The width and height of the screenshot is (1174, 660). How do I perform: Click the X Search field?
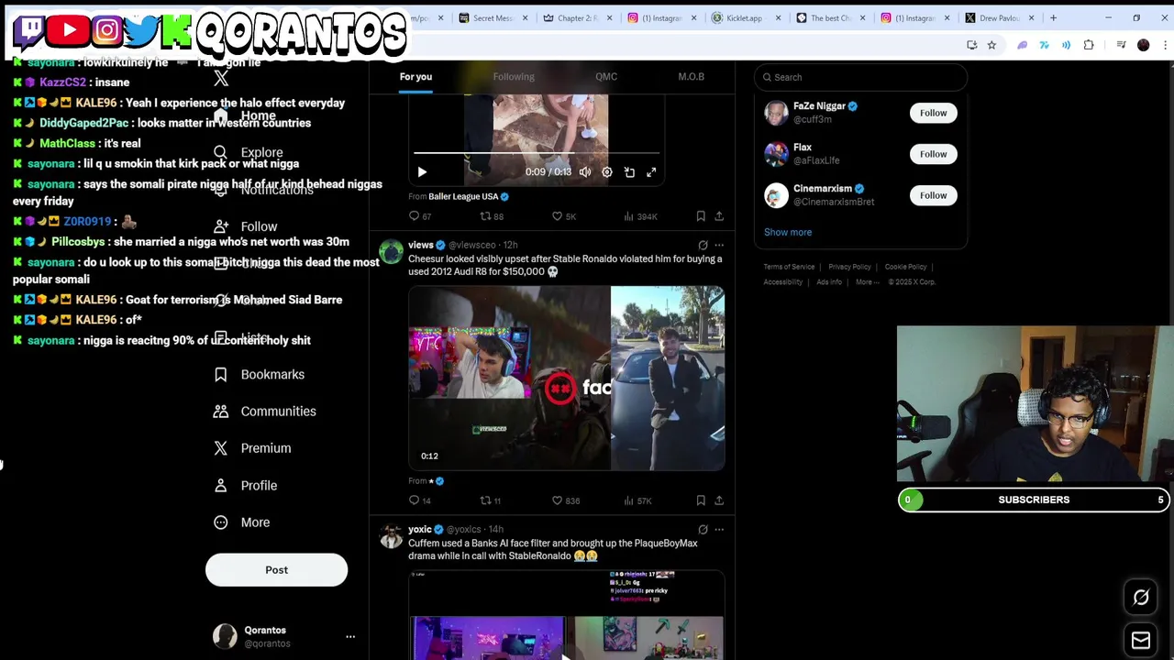point(860,77)
